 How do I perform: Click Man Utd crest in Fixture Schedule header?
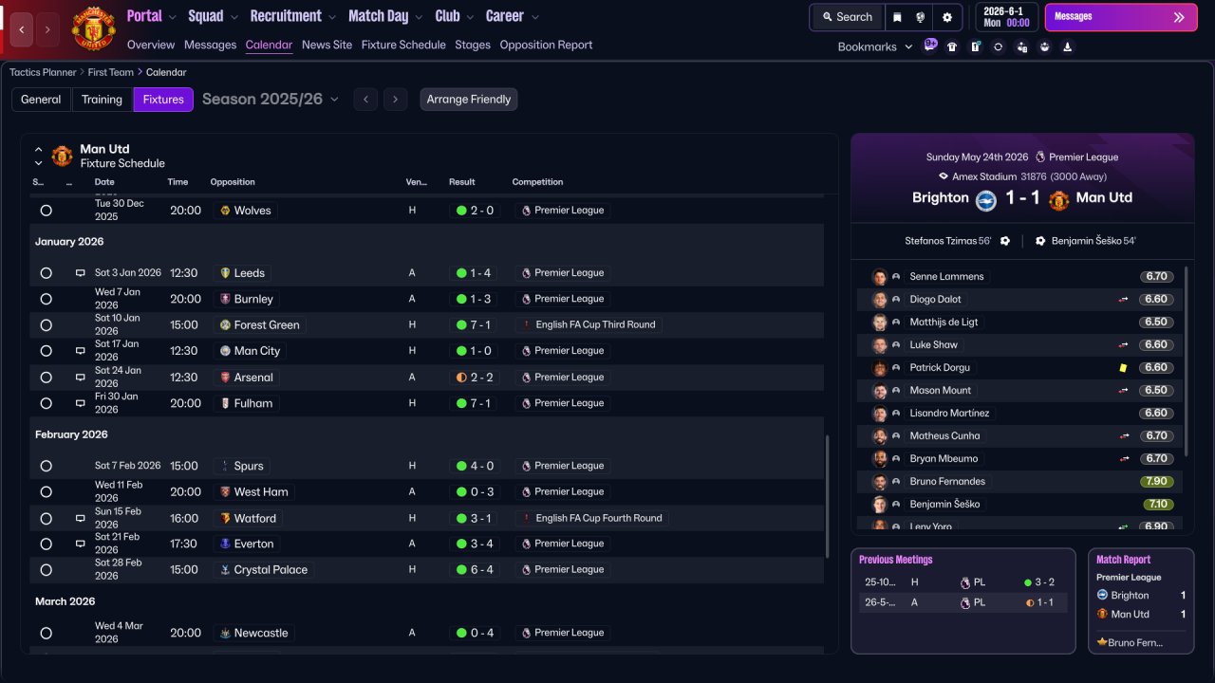click(62, 156)
